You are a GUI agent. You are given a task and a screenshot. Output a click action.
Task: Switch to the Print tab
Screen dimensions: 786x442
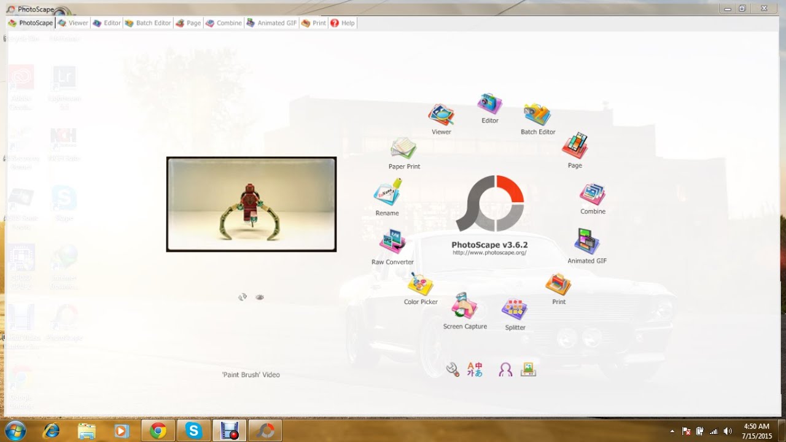tap(314, 23)
